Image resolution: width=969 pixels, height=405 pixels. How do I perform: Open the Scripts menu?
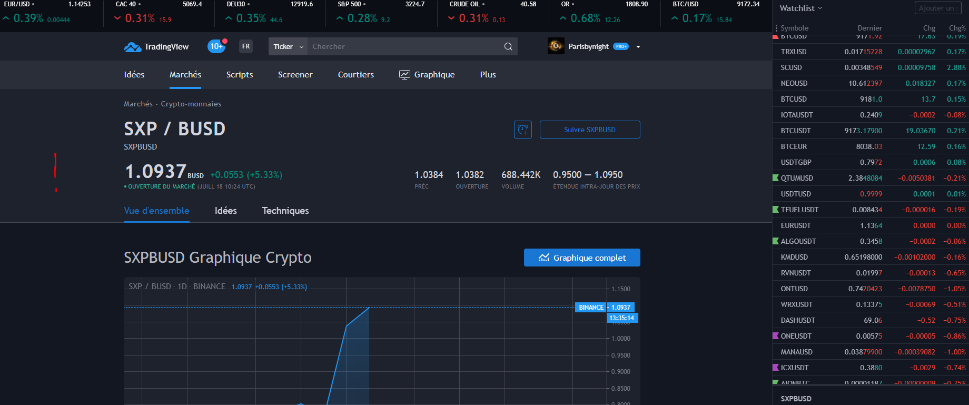240,75
